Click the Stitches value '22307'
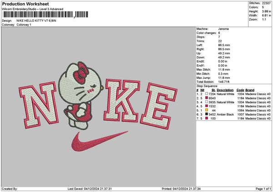The image size is (273, 192). click(x=266, y=3)
